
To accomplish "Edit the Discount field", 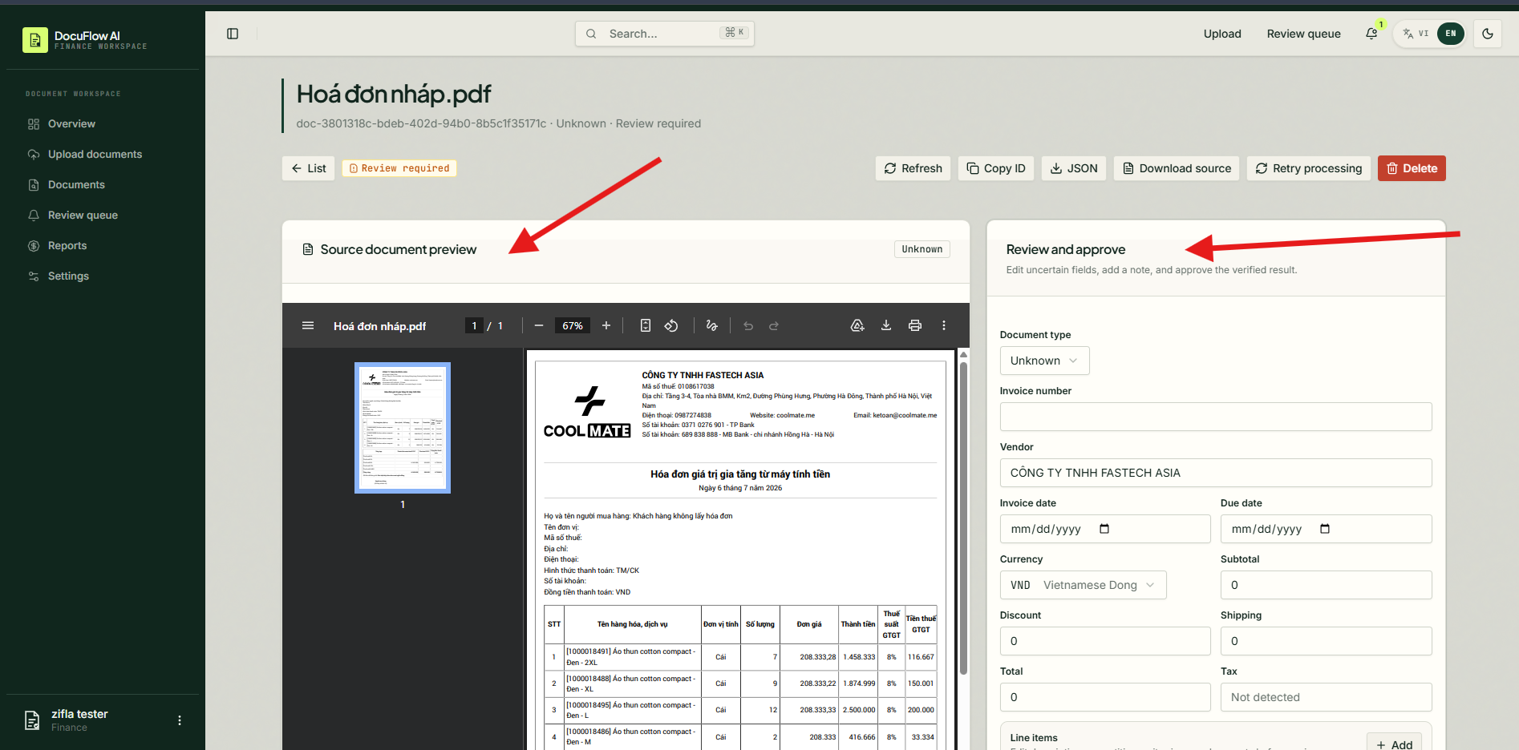I will point(1105,641).
